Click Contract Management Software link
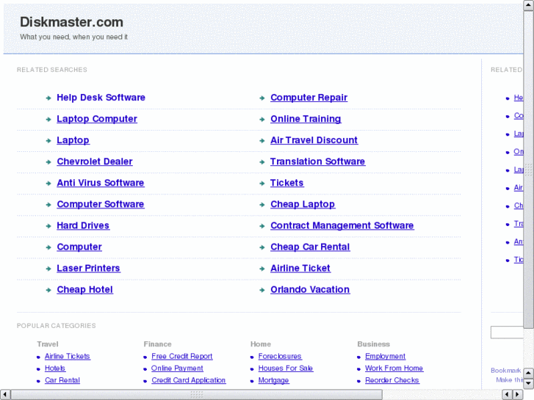The image size is (534, 400). [x=342, y=225]
